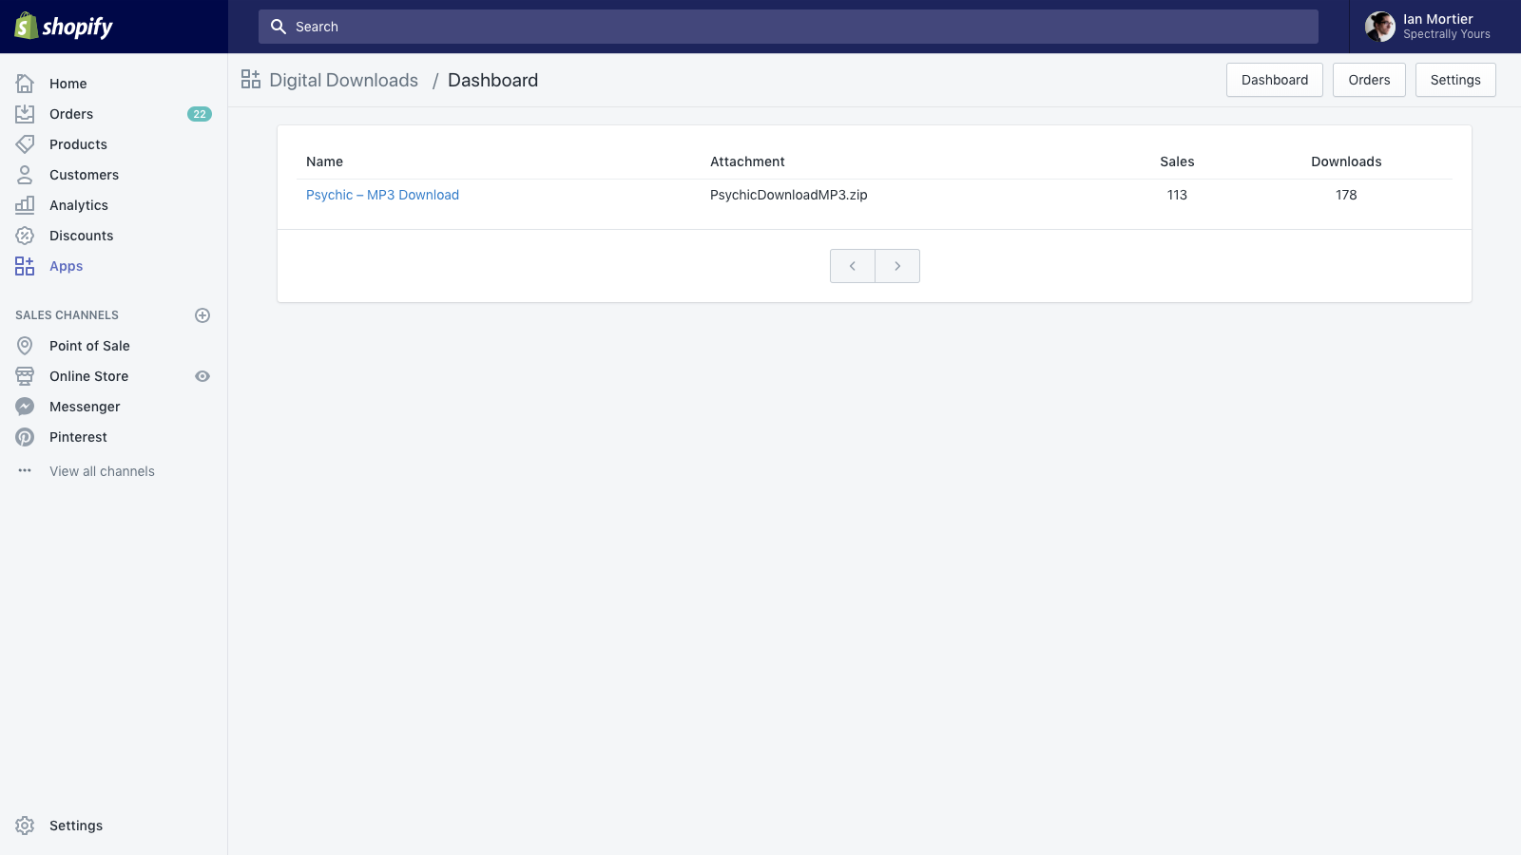Viewport: 1521px width, 855px height.
Task: Expand View all channels
Action: pyautogui.click(x=102, y=471)
